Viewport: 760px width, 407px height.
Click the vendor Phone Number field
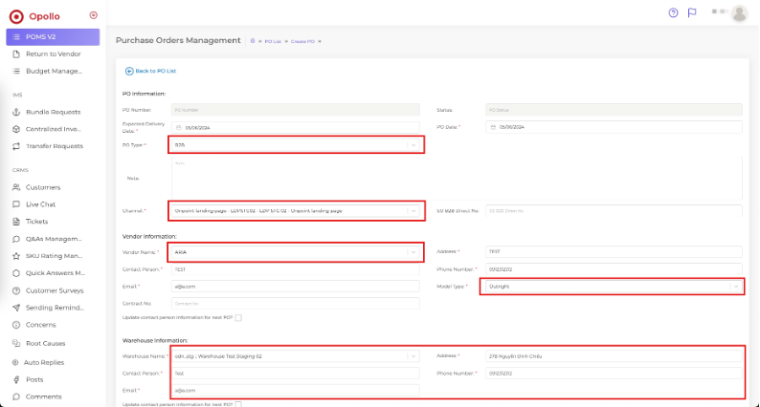tap(614, 269)
